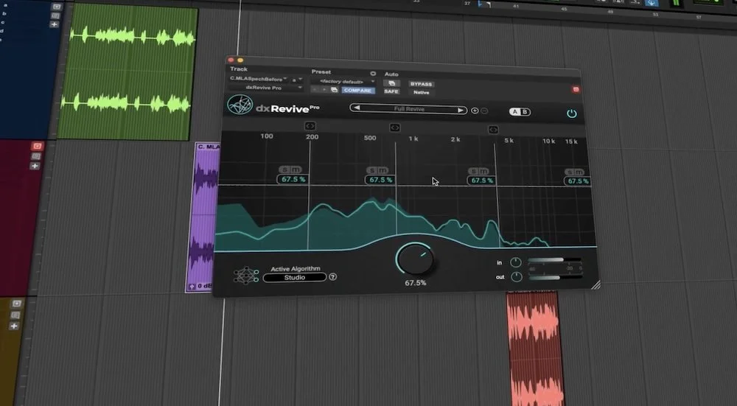Viewport: 737px width, 406px height.
Task: Open the insert position 'a' dropdown
Action: tap(297, 80)
